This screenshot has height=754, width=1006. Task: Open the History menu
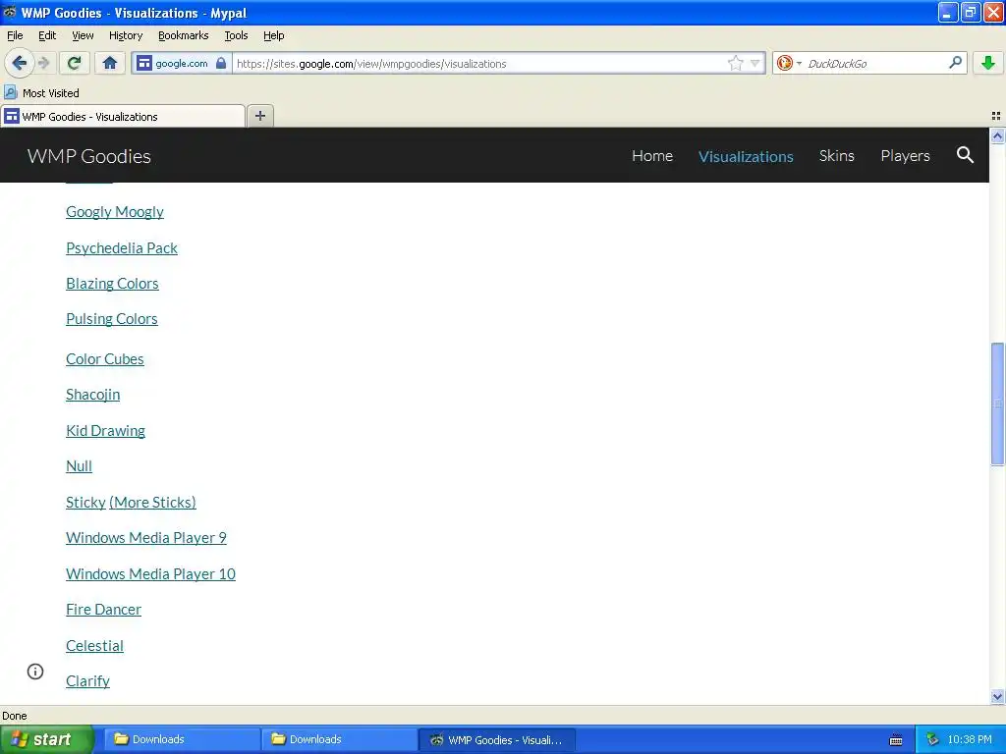(125, 35)
